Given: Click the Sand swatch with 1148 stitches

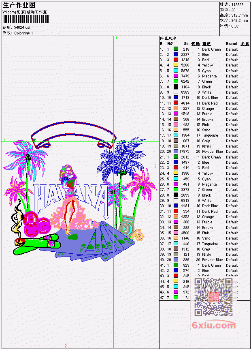Looking at the screenshot, I should (x=176, y=238).
